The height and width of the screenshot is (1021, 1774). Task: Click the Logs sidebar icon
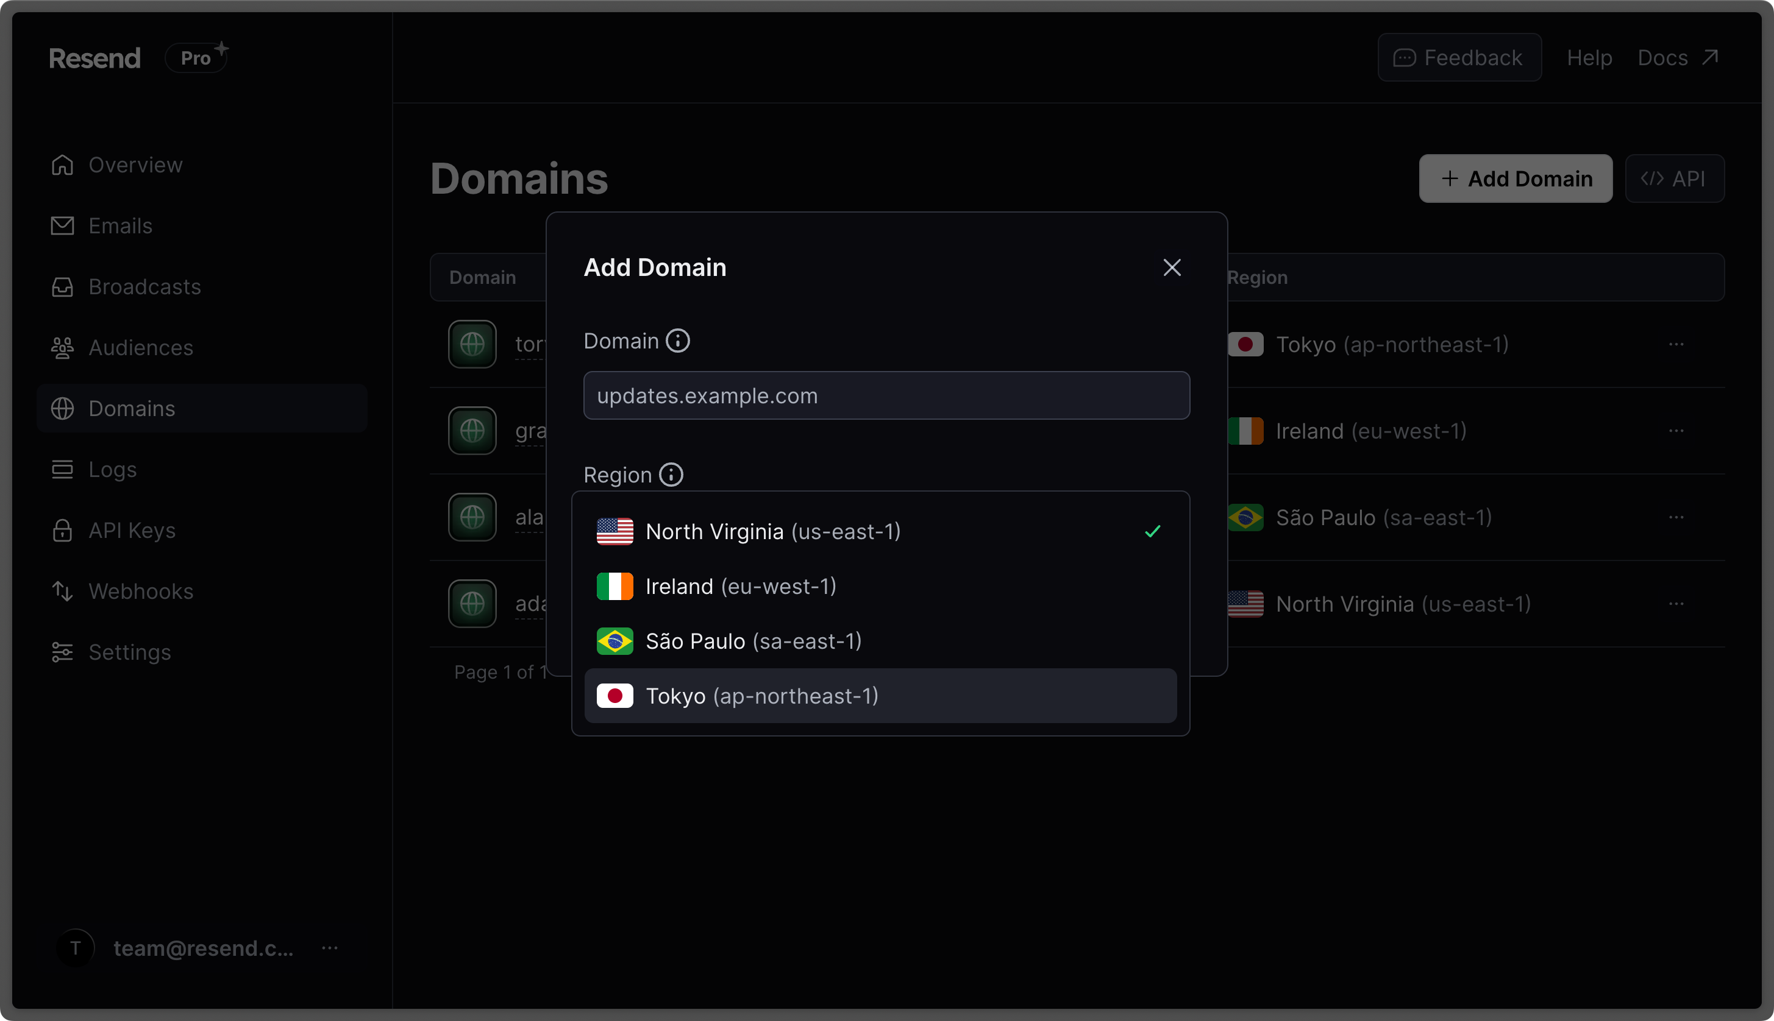[x=61, y=468]
